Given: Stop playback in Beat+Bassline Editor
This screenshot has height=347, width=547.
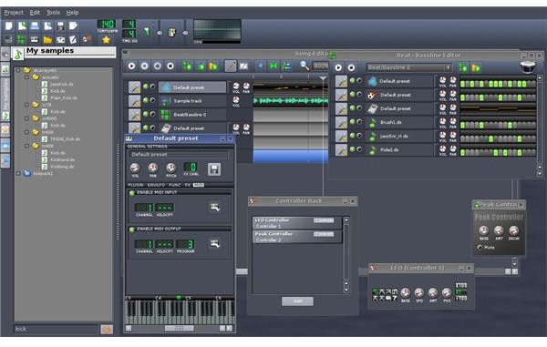Looking at the screenshot, I should (x=351, y=67).
